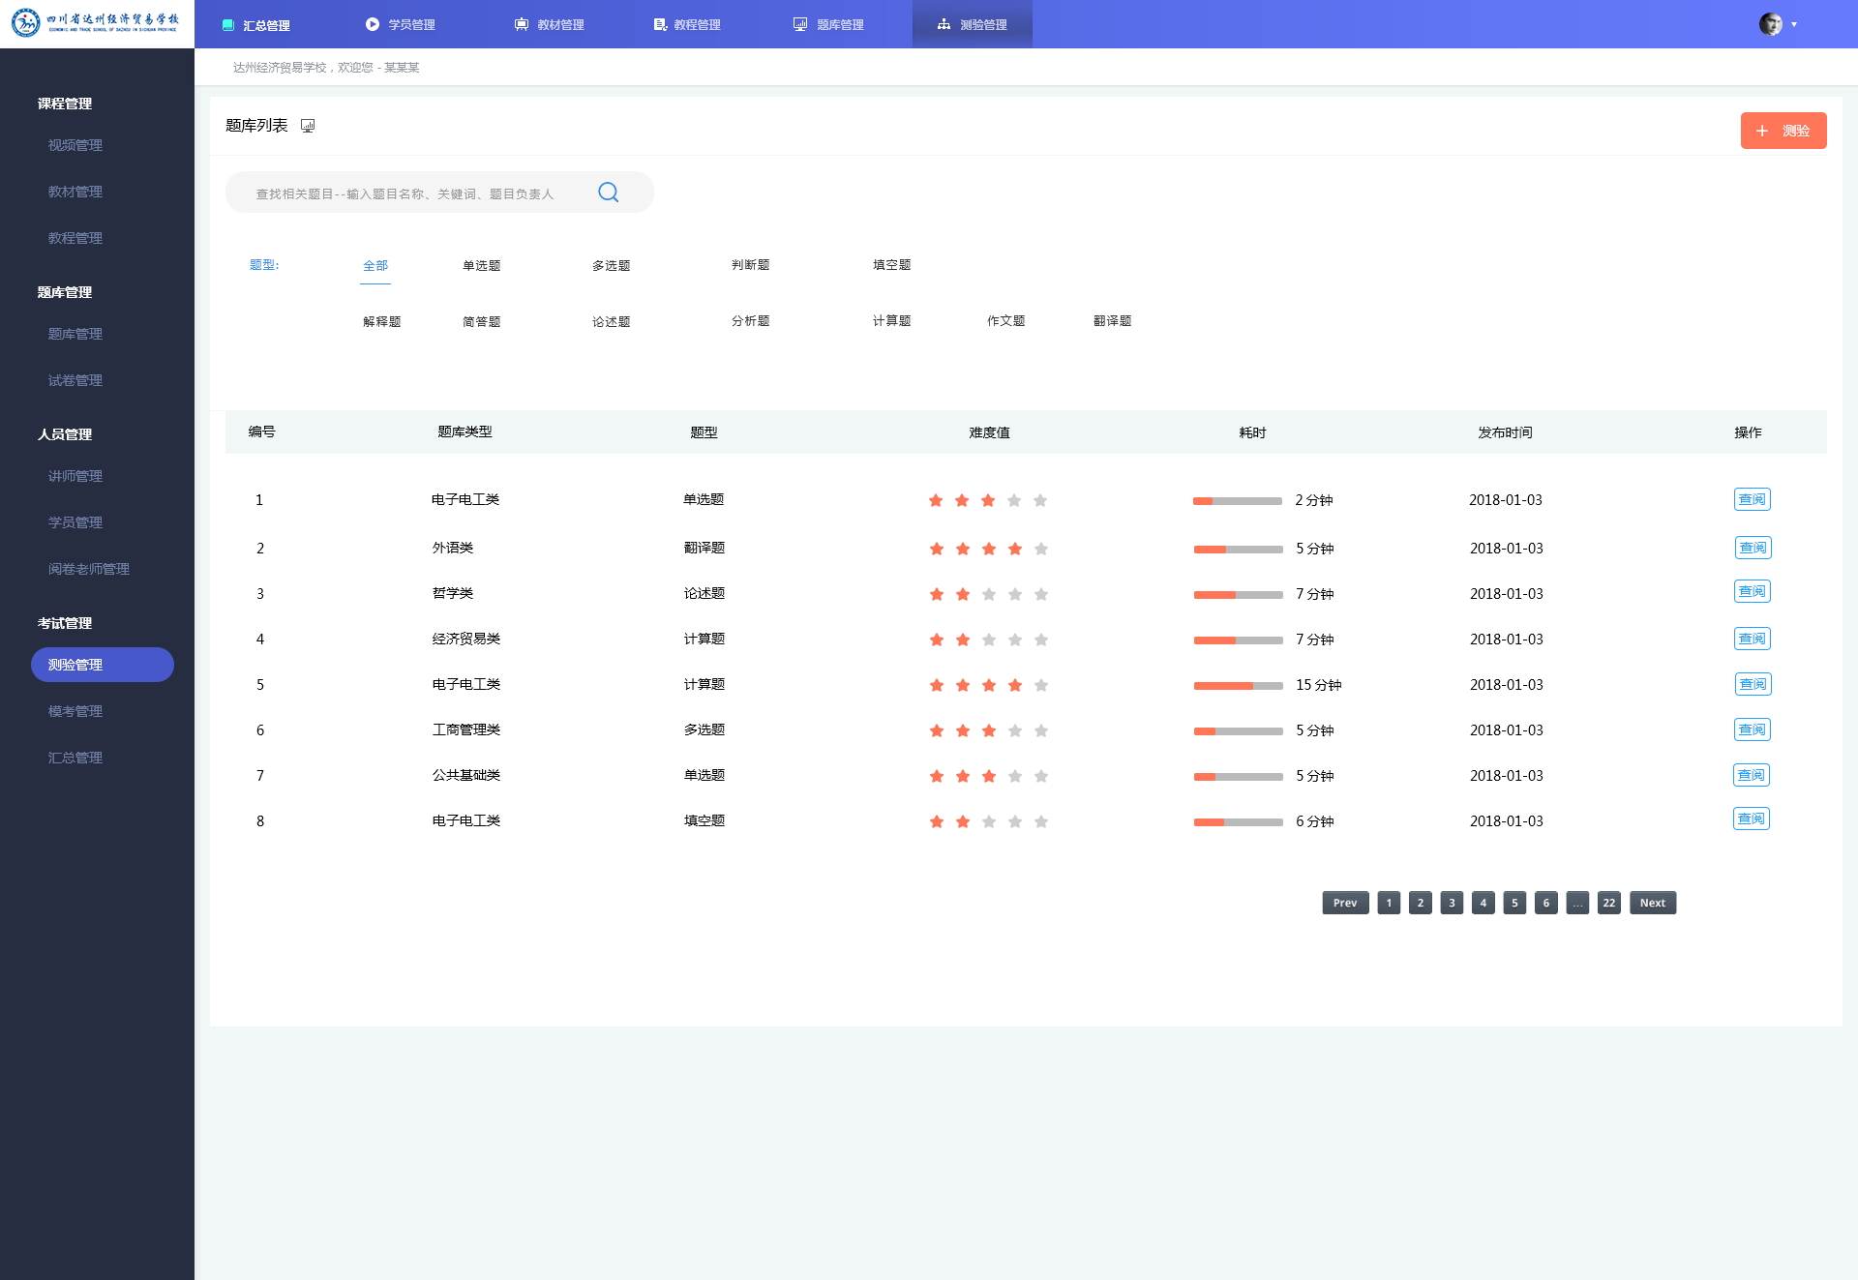Open 模考管理 in the sidebar
This screenshot has width=1858, height=1280.
(75, 711)
